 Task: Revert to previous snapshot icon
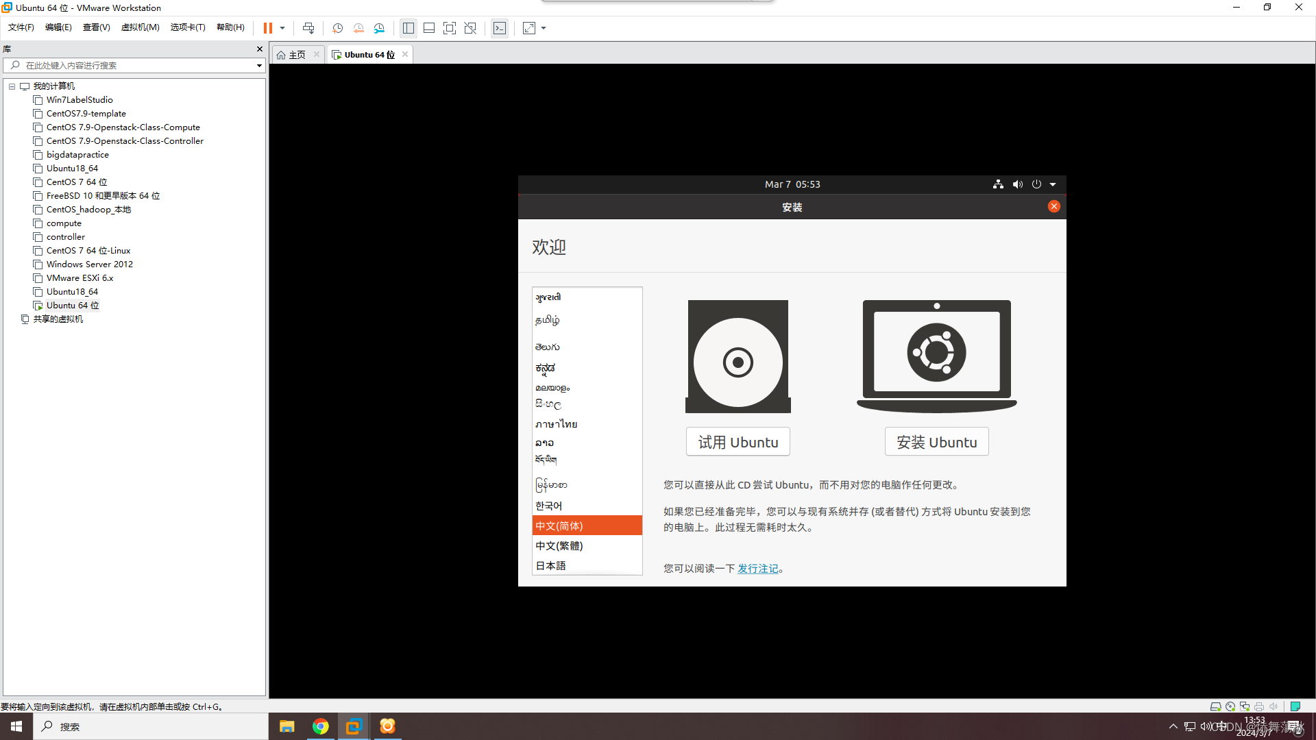point(358,28)
